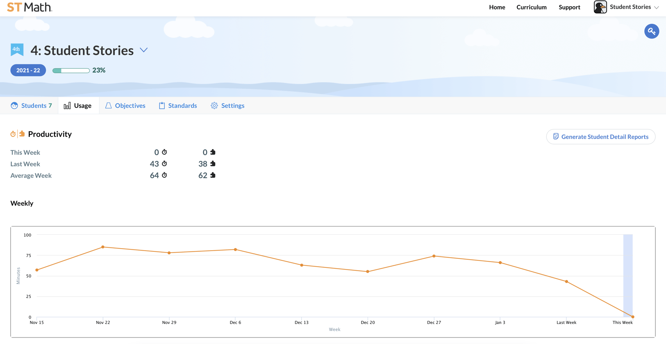Click the Nov 22 chart data point
666x344 pixels.
click(x=103, y=247)
